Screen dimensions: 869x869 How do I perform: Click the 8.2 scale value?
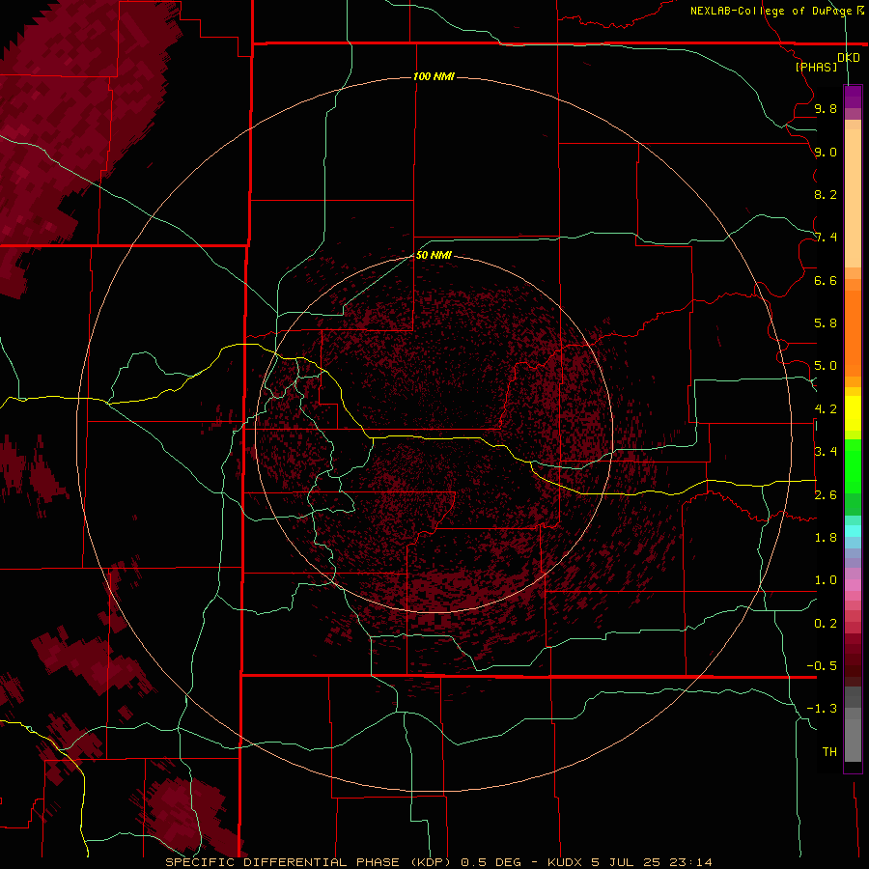pyautogui.click(x=826, y=194)
